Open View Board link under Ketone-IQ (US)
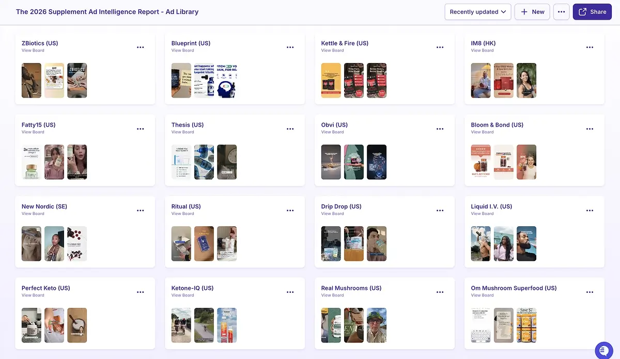Screen dimensions: 620x359 183,295
